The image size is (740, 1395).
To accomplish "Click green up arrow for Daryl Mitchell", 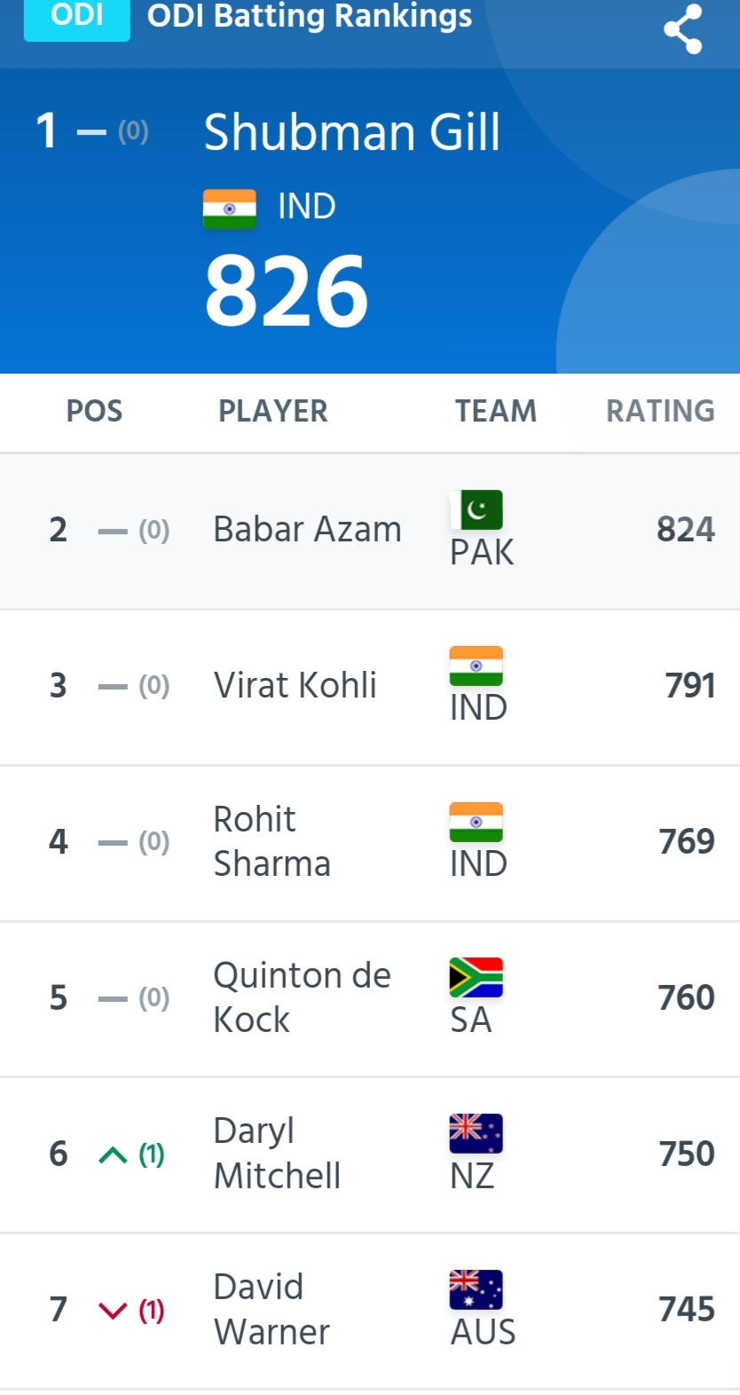I will pos(113,1155).
